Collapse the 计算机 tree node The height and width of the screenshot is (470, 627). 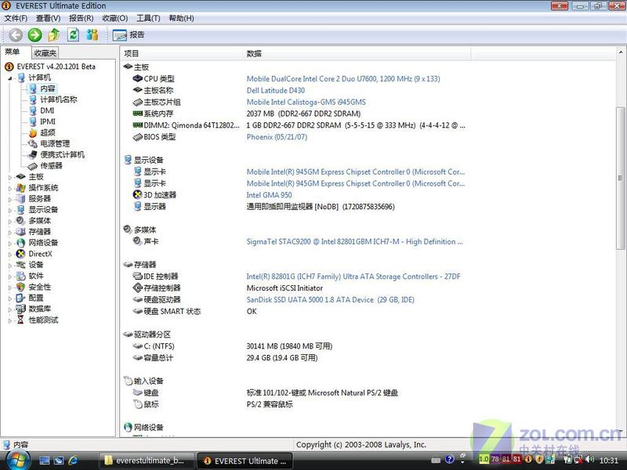pos(9,78)
